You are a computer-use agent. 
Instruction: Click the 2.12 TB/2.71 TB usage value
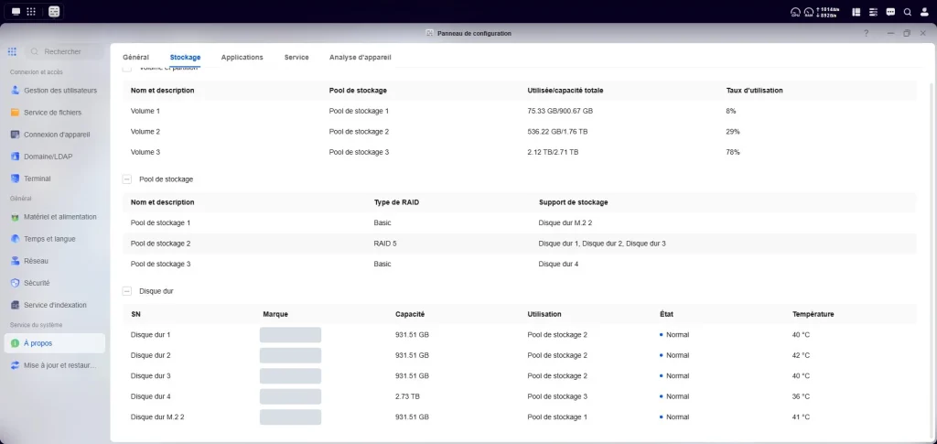(x=553, y=152)
